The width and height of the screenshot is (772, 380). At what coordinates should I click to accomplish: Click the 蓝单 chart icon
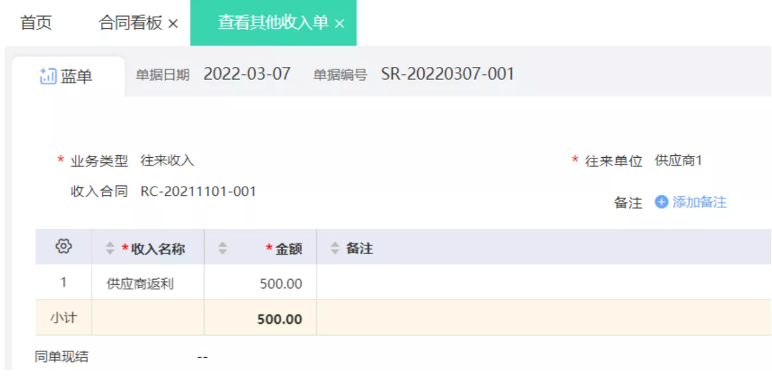48,77
